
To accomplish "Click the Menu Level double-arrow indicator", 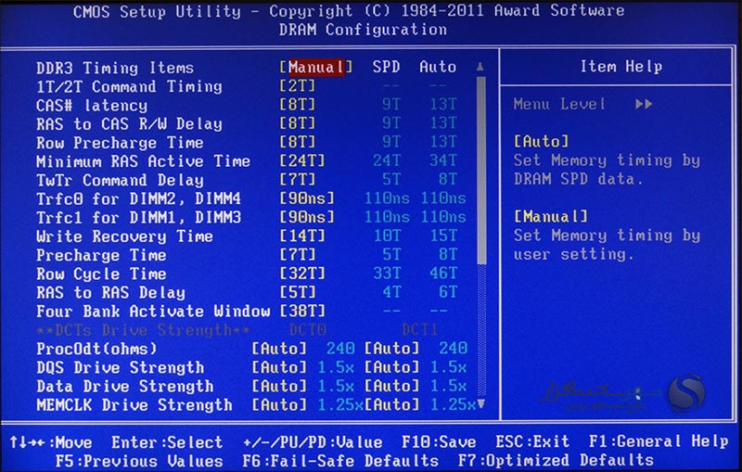I will tap(644, 104).
